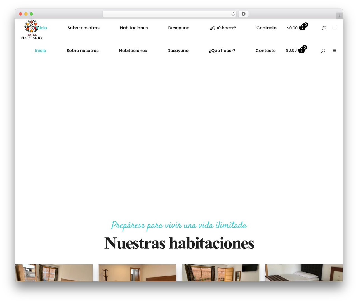358x303 pixels.
Task: Open the first room photo with window and curtains
Action: (54, 273)
